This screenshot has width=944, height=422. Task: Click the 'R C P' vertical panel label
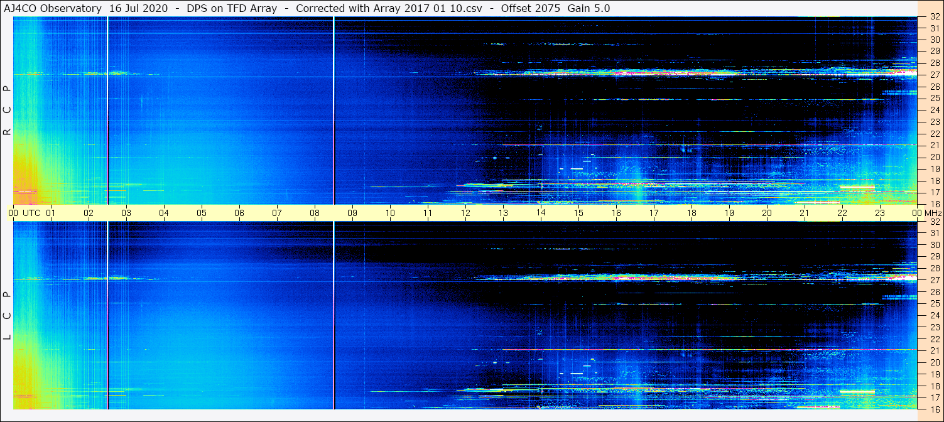click(x=8, y=111)
